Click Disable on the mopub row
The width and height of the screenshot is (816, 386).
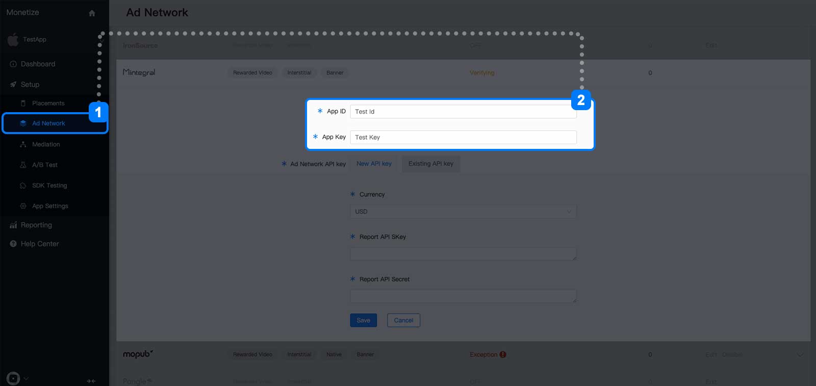point(732,354)
